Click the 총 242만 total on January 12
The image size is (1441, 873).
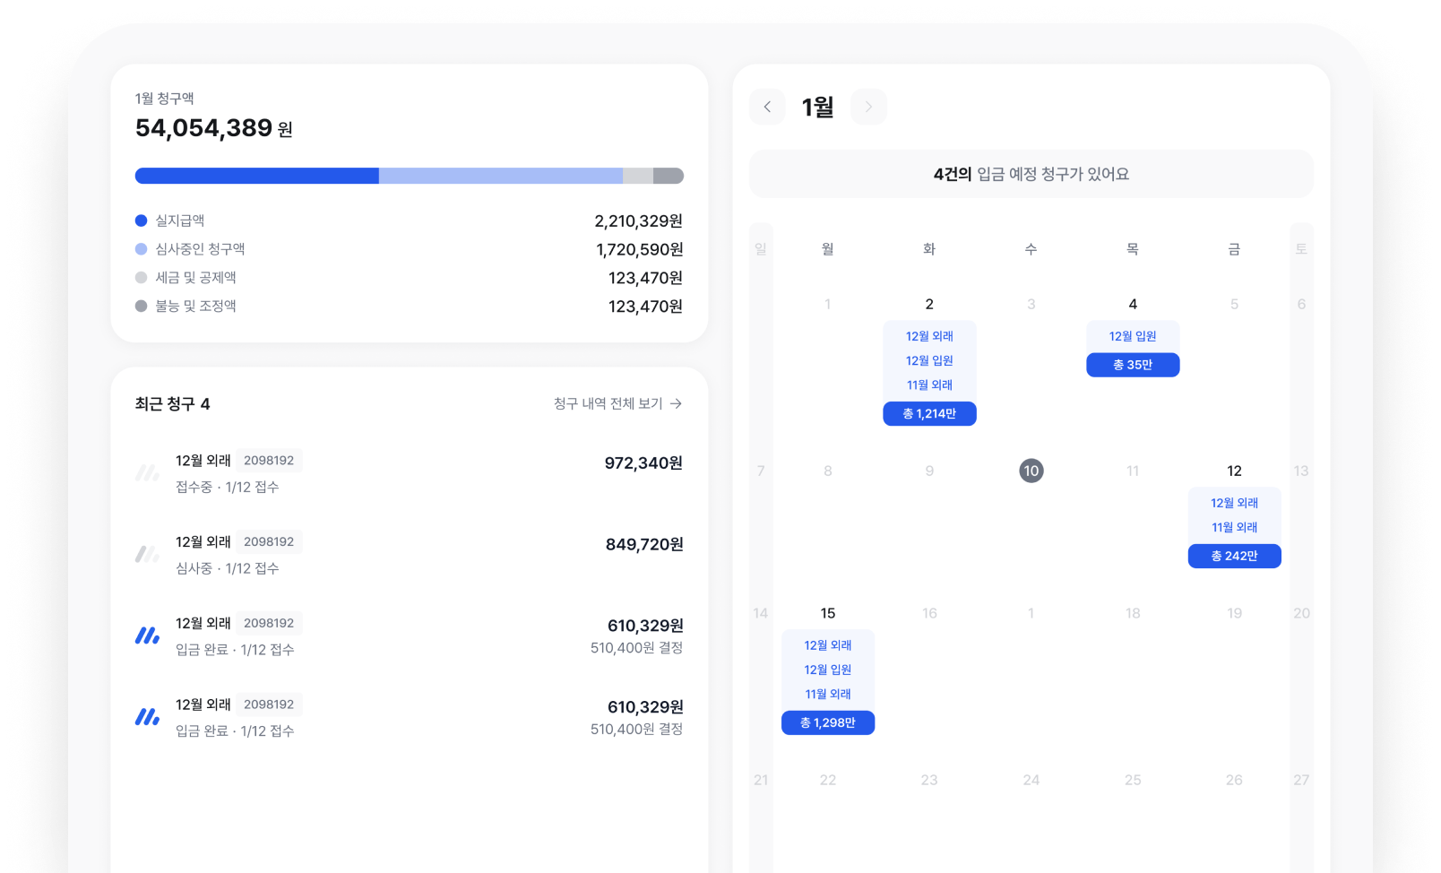click(x=1234, y=556)
